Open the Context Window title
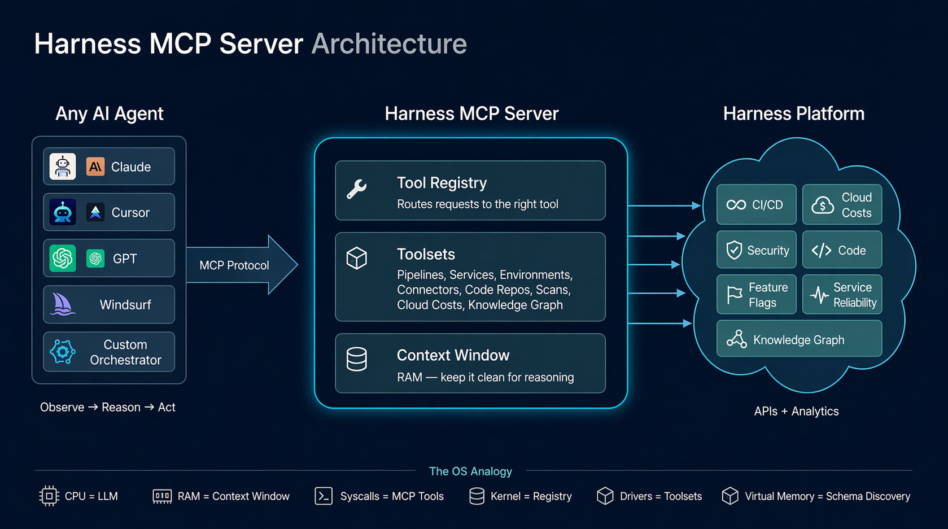The width and height of the screenshot is (948, 529). [x=453, y=355]
